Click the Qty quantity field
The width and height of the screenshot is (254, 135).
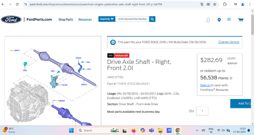[x=202, y=111]
